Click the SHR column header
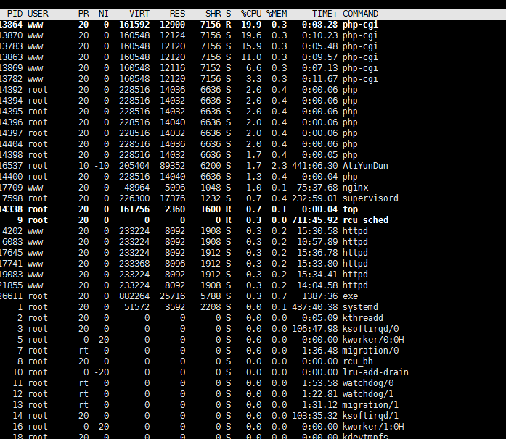 (x=213, y=14)
